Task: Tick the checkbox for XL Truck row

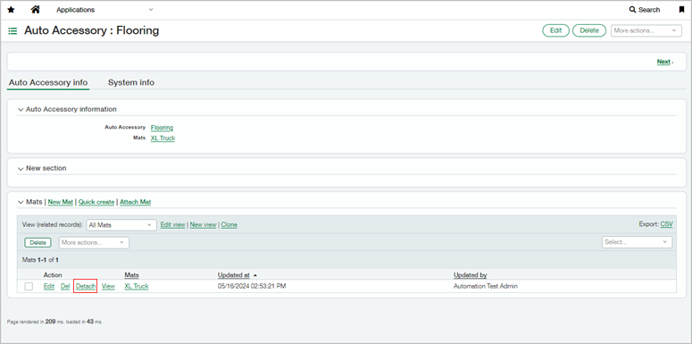Action: 29,286
